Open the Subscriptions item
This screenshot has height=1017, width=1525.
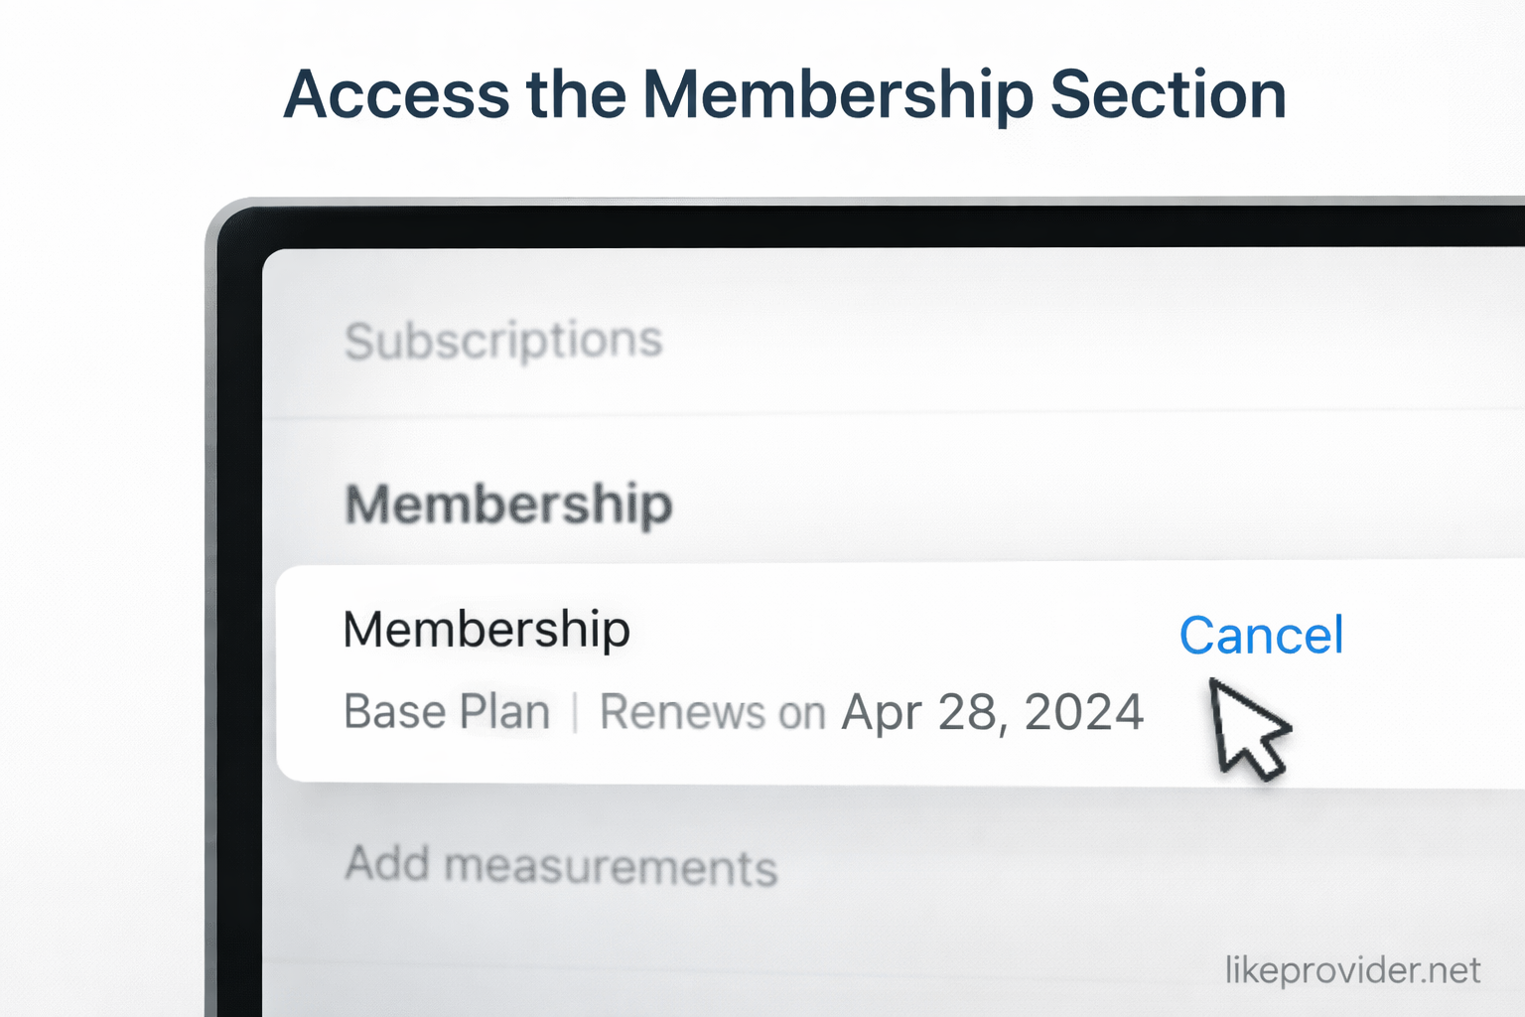(x=503, y=341)
